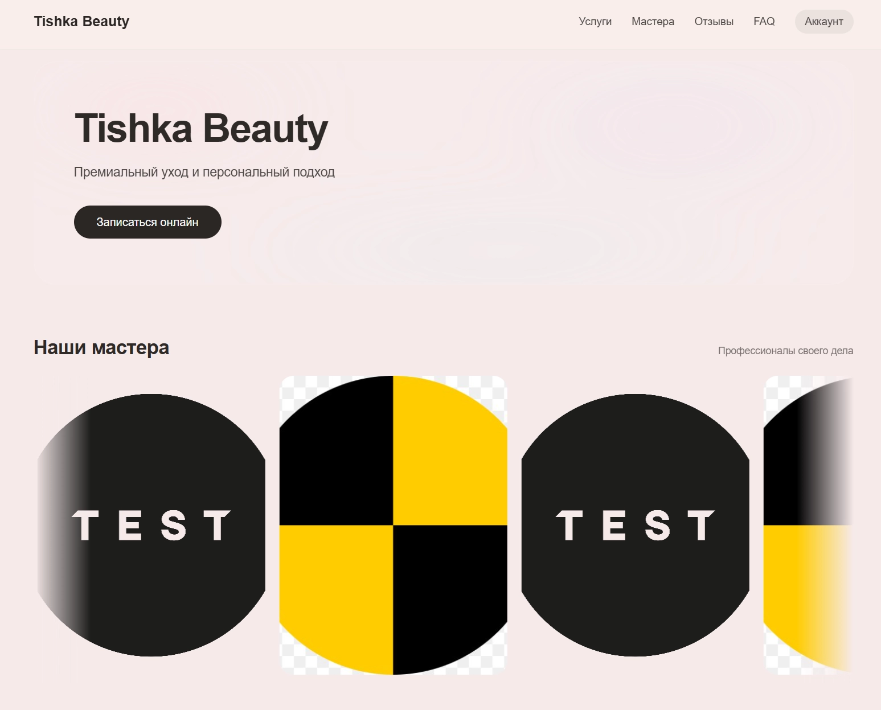Click the Tishka Beauty logo in the header
The width and height of the screenshot is (881, 710).
point(81,22)
